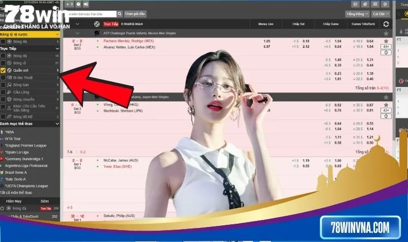Tick Bóng đá checkbox under Trực Tiếp

pos(3,55)
